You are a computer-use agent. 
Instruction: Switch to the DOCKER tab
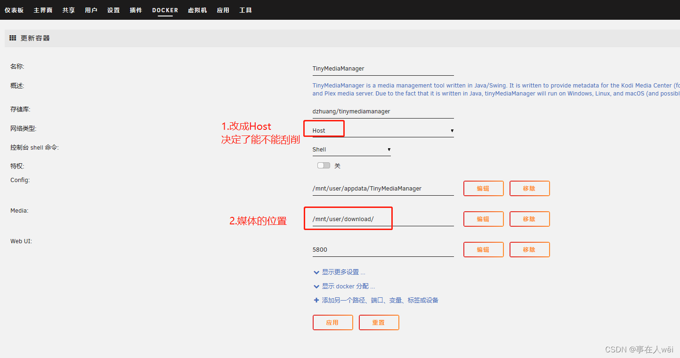(165, 10)
